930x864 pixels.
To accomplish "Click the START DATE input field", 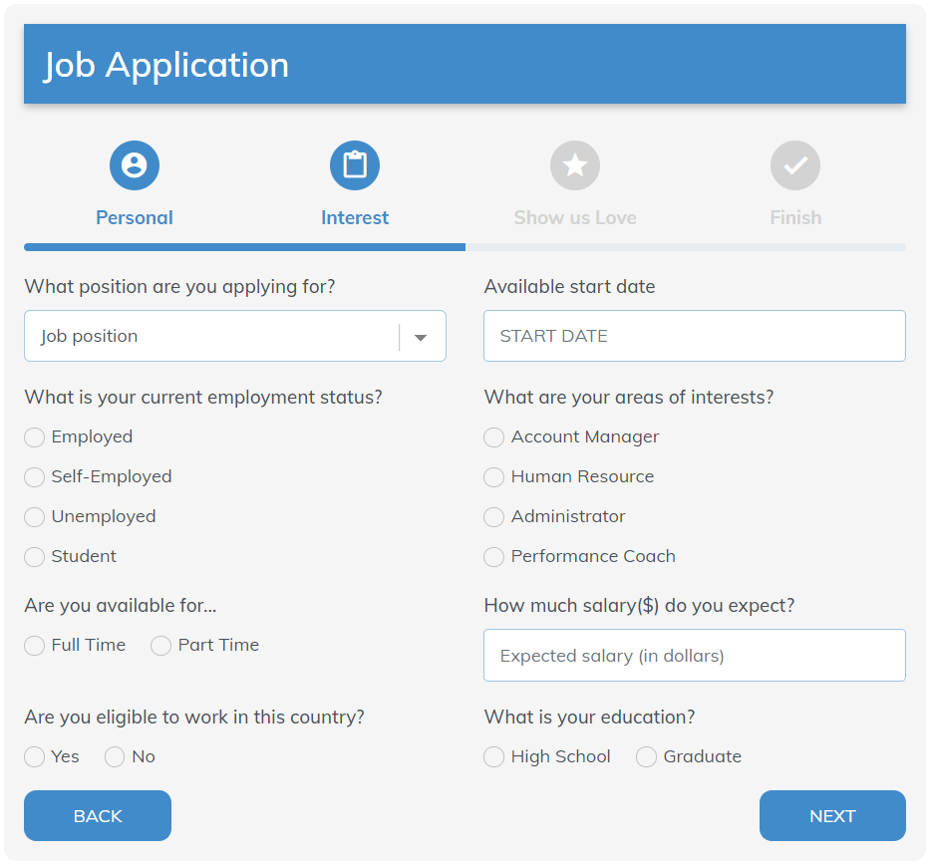I will click(x=695, y=336).
